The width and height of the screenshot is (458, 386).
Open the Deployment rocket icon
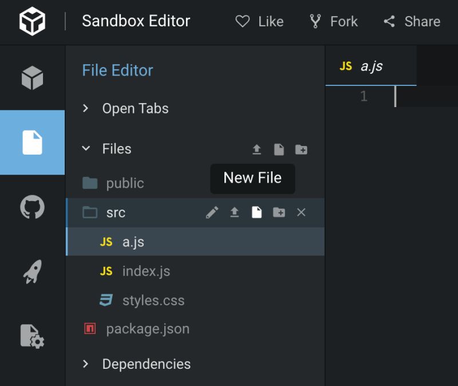click(x=33, y=271)
